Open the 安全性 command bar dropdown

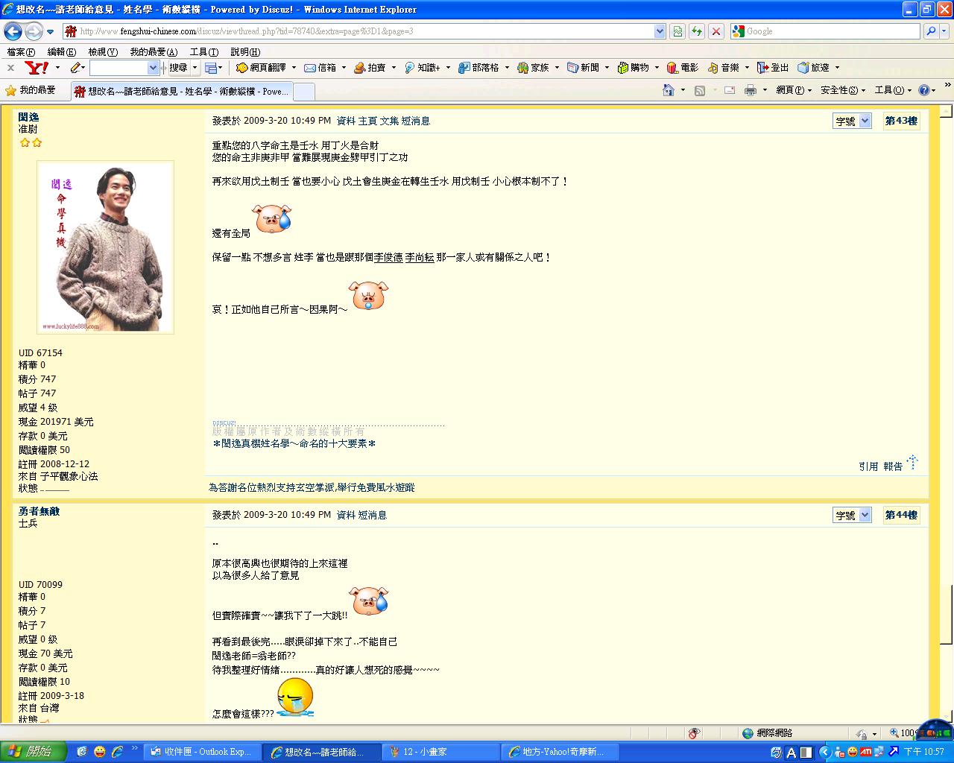pyautogui.click(x=842, y=90)
